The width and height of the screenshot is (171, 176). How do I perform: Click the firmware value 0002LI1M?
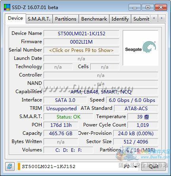tap(82, 42)
